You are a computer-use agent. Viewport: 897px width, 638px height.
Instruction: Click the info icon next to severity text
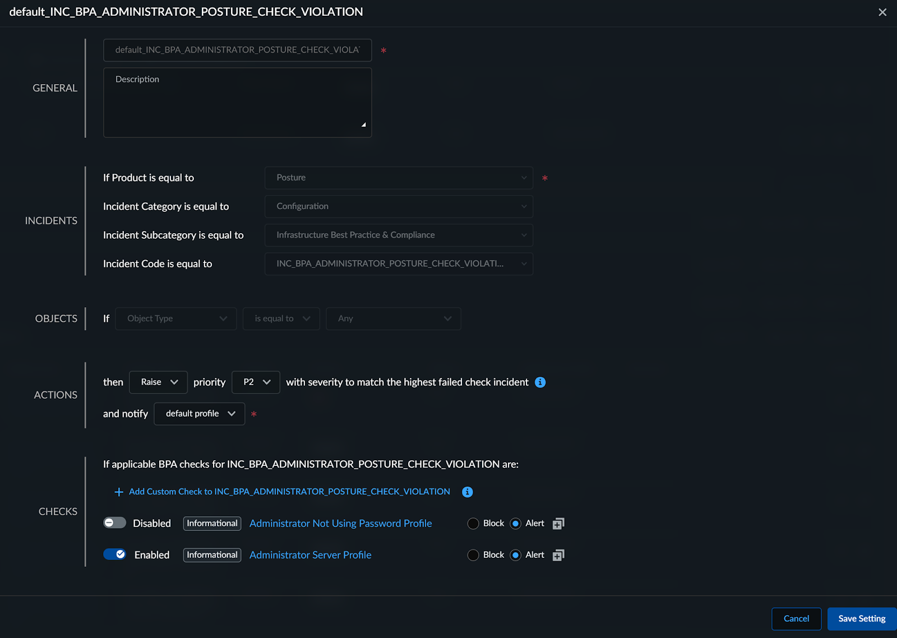click(540, 382)
